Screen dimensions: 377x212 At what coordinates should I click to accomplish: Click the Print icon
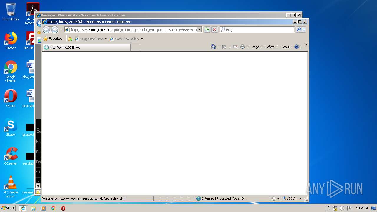tap(242, 47)
